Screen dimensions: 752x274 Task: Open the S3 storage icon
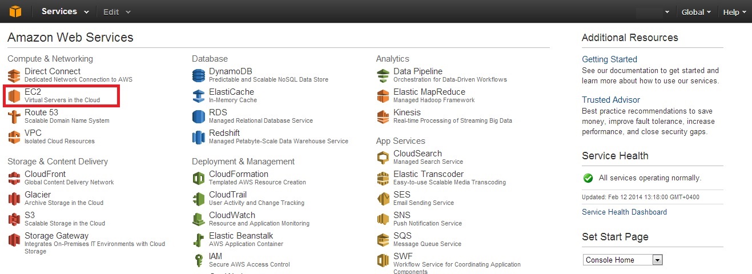point(14,219)
